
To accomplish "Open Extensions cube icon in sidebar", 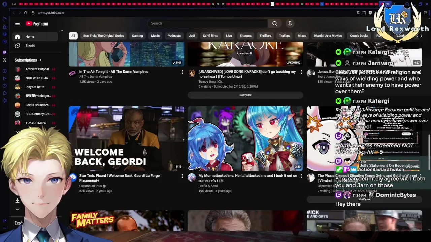I will 4,93.
